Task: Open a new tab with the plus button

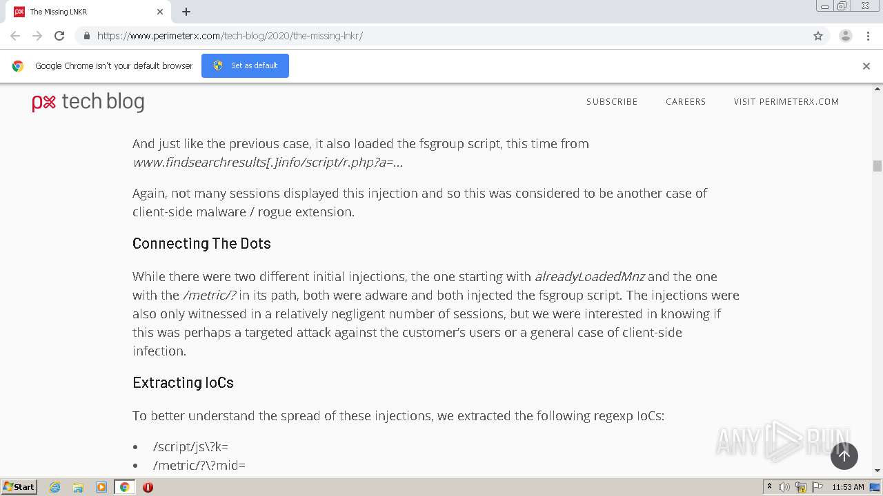Action: pos(186,12)
